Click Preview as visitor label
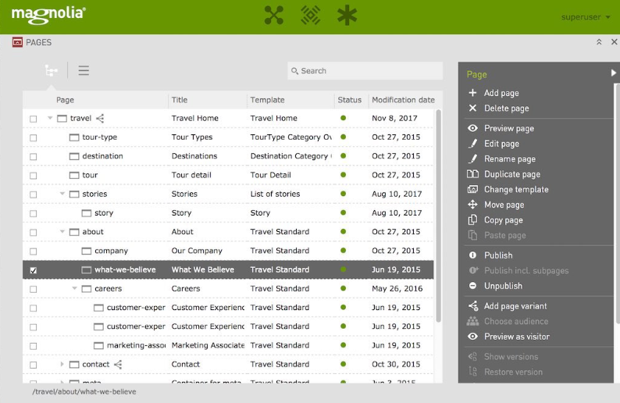Image resolution: width=620 pixels, height=403 pixels. click(x=517, y=337)
